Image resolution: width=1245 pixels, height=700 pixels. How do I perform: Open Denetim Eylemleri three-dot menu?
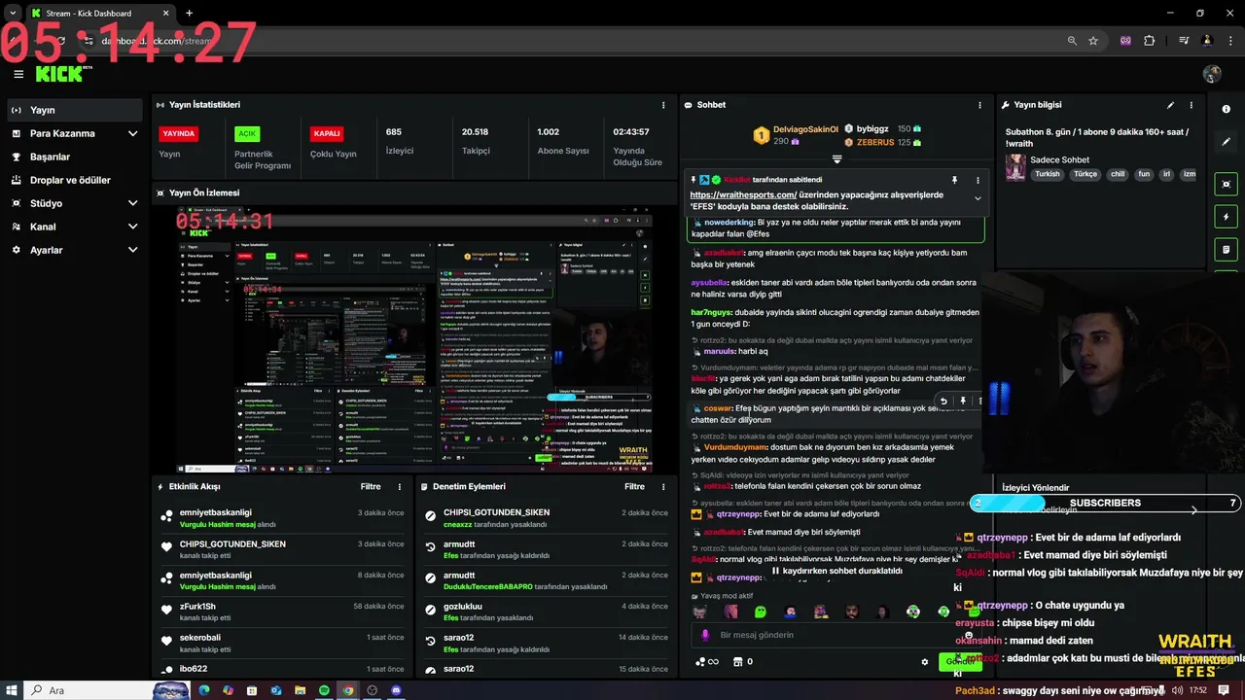[663, 486]
